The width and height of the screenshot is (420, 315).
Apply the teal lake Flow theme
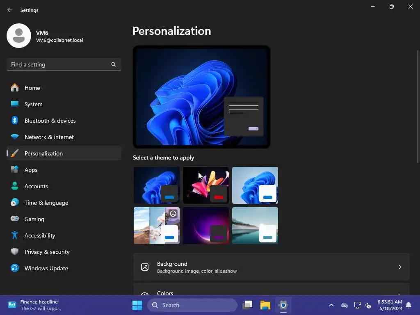pyautogui.click(x=255, y=226)
